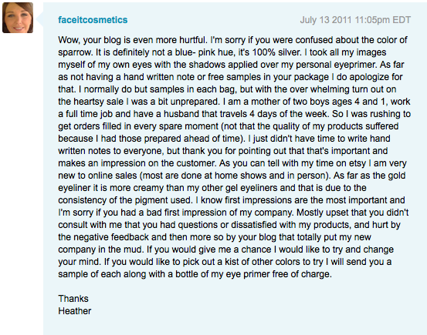
Task: Click the text '100% silver' in comment
Action: click(x=276, y=52)
